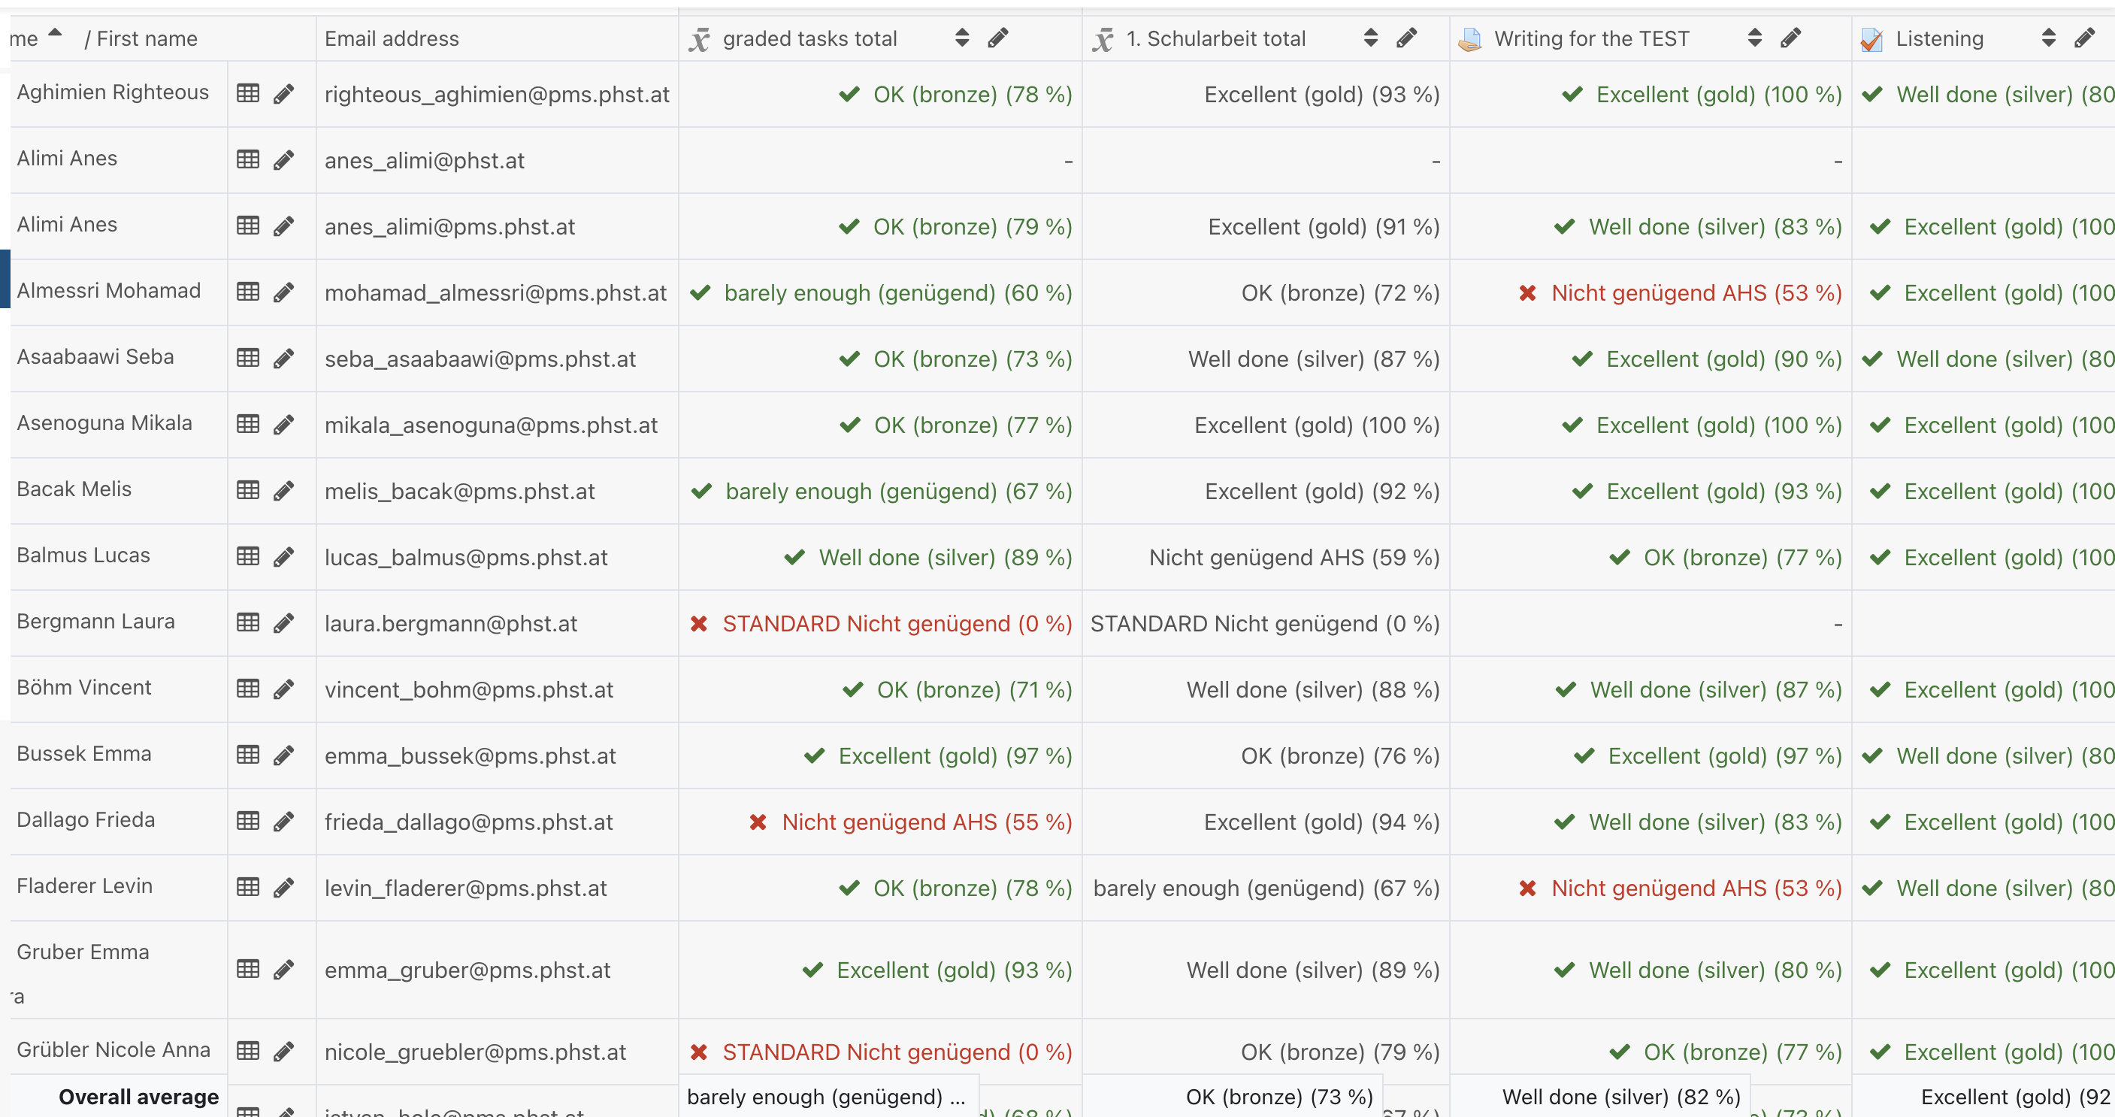Open grade table for Aghimien Righteous
The width and height of the screenshot is (2115, 1117).
(x=248, y=94)
